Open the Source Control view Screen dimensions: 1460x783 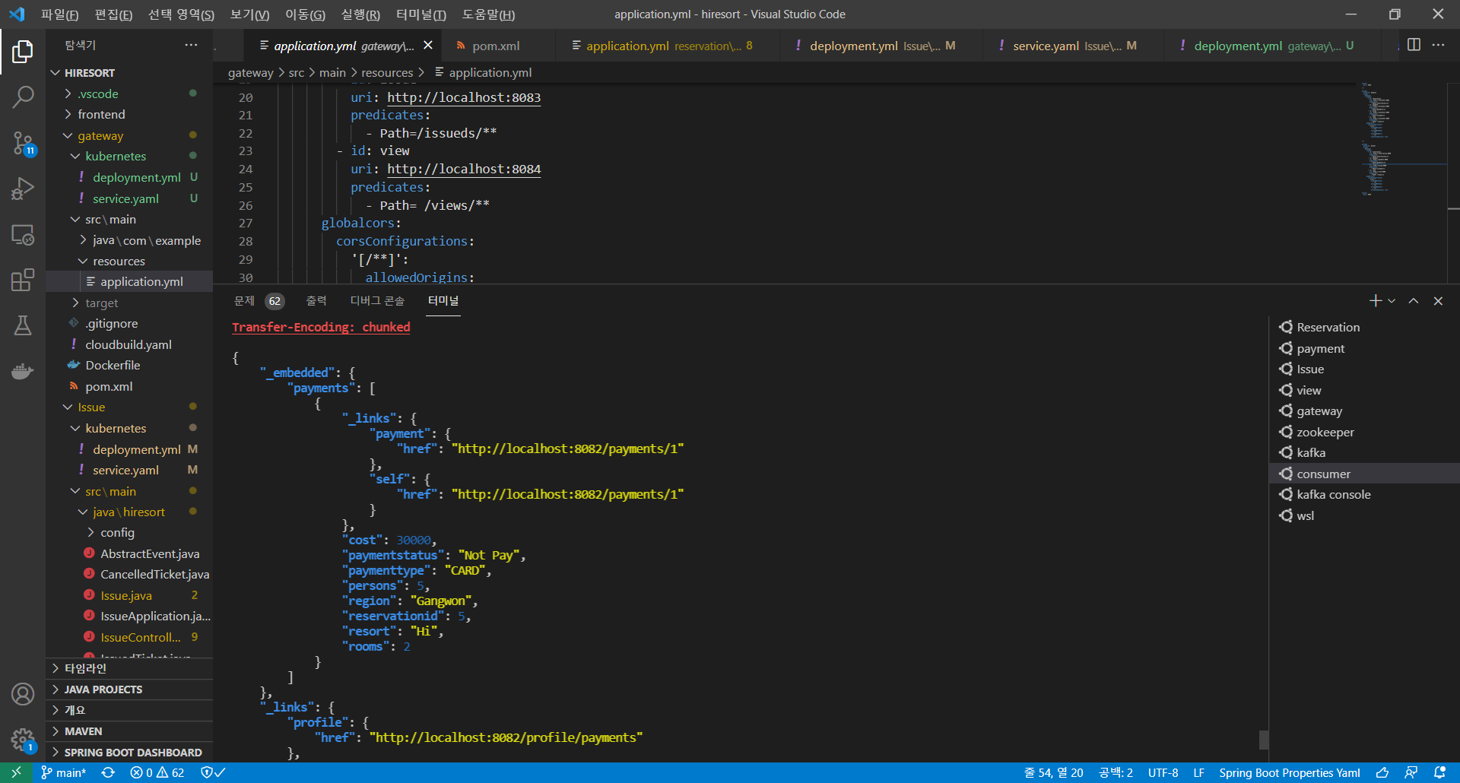click(23, 144)
